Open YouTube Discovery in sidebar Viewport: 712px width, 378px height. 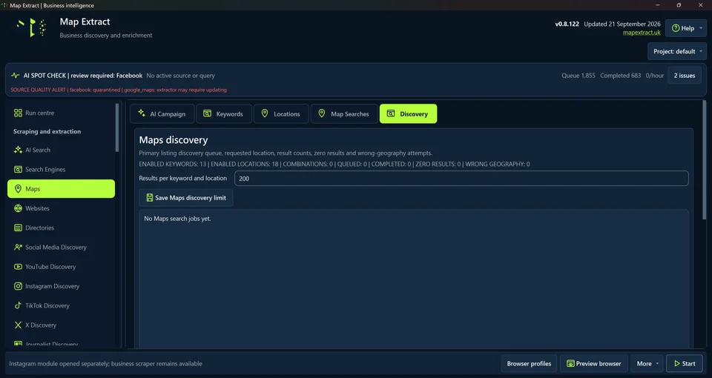pyautogui.click(x=61, y=267)
